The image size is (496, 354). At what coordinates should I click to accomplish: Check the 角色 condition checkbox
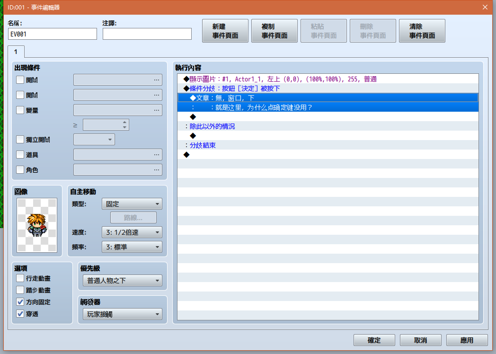click(x=20, y=170)
